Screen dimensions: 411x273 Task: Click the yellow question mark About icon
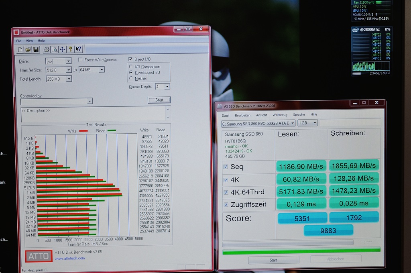[70, 49]
